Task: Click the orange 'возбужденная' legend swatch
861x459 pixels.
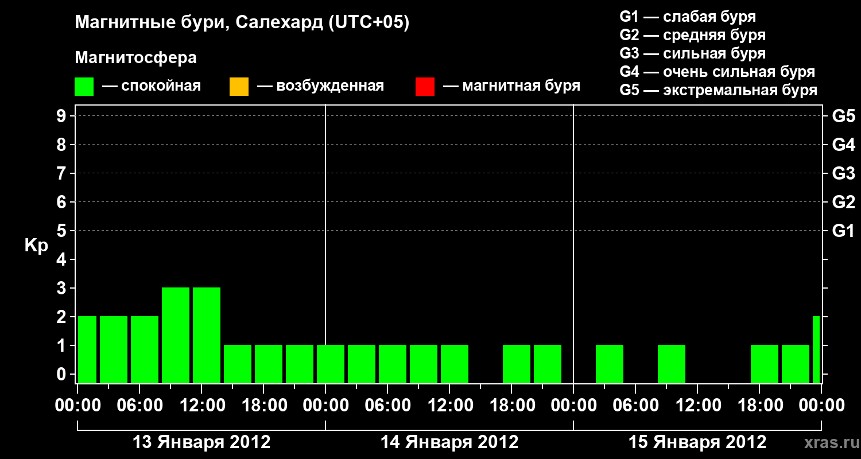Action: 239,87
